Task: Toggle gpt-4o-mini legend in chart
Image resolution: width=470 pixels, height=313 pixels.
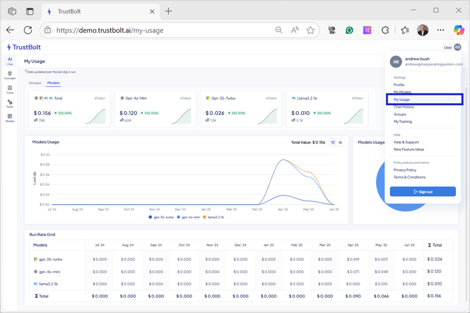Action: 188,217
